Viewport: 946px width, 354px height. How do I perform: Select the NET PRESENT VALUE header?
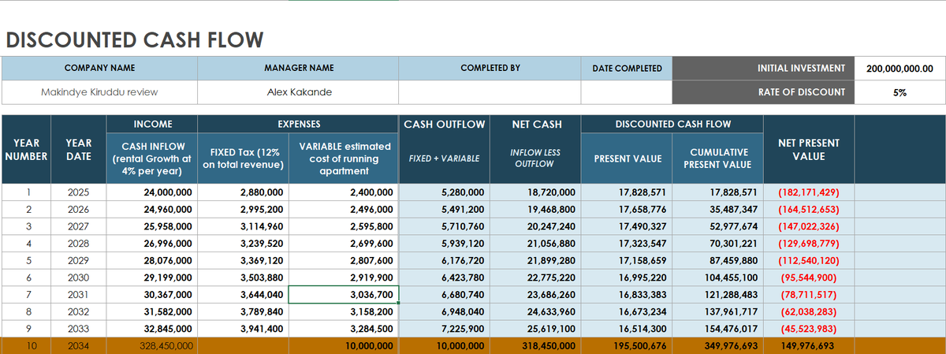[x=809, y=150]
